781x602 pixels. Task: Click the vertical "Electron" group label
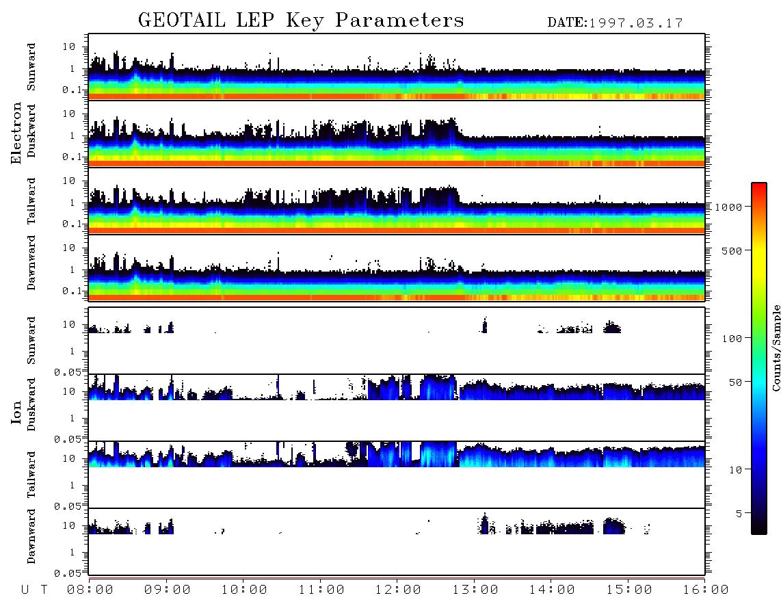(x=16, y=133)
